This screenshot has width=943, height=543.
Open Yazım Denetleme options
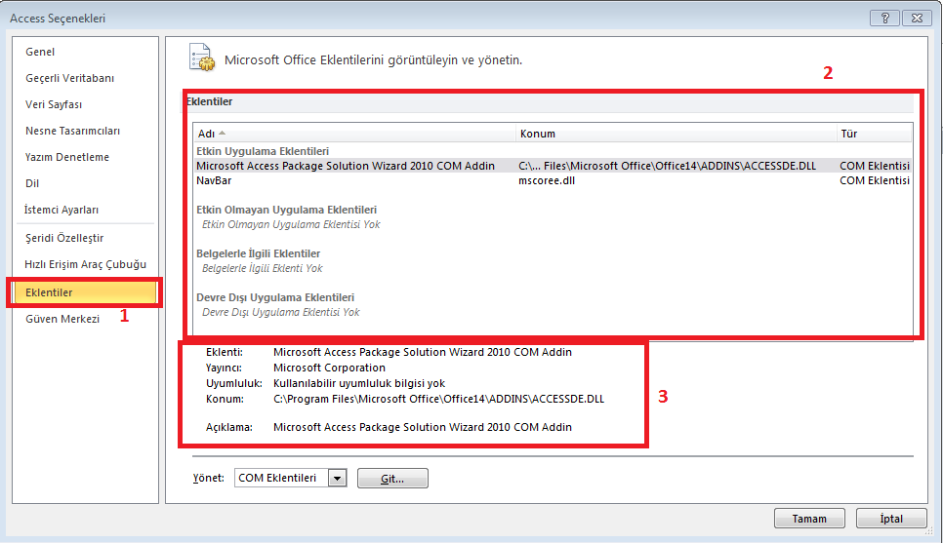pos(67,157)
